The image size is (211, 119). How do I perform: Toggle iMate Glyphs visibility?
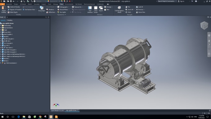pyautogui.click(x=12, y=12)
